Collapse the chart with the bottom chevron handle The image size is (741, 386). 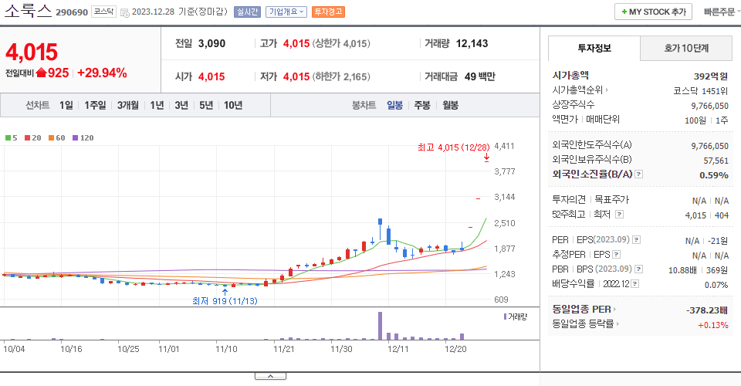[270, 376]
